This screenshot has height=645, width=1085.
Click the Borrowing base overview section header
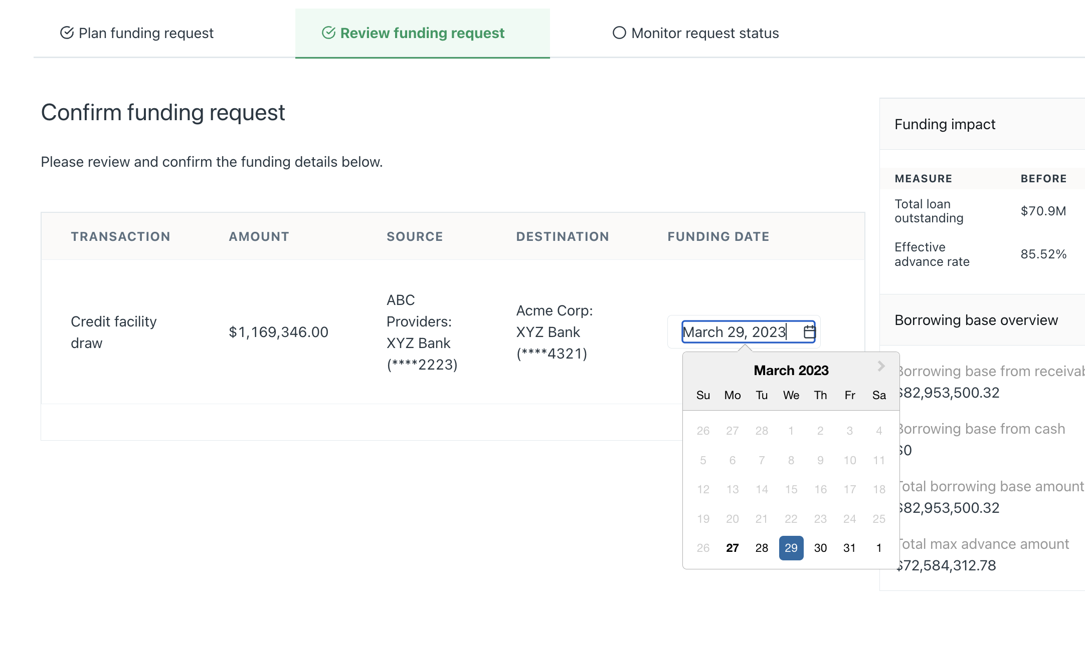click(976, 320)
